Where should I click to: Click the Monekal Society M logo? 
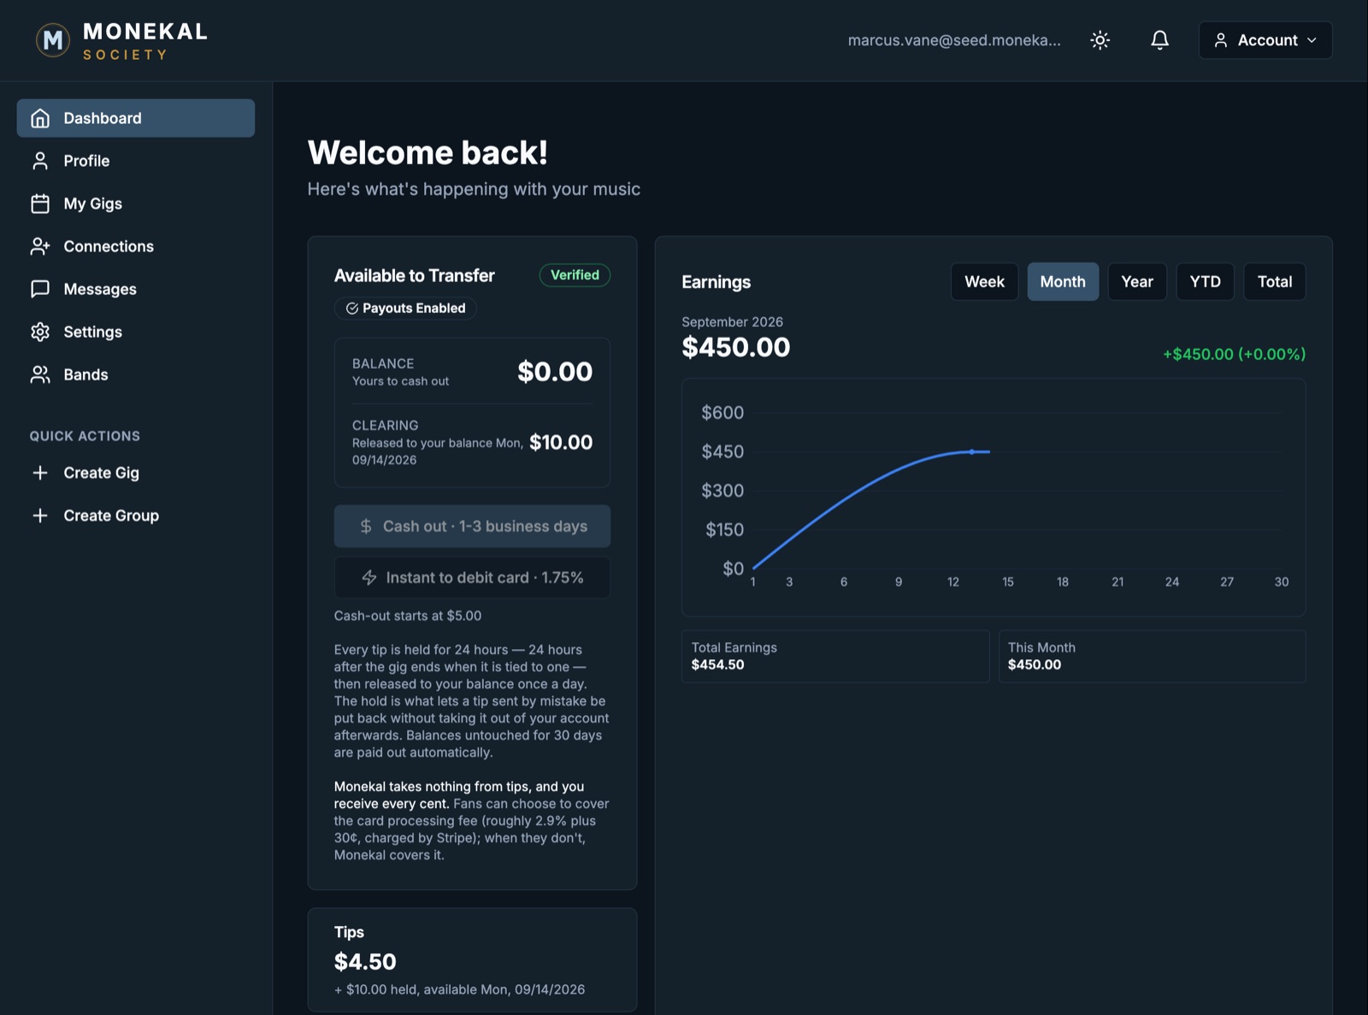53,40
